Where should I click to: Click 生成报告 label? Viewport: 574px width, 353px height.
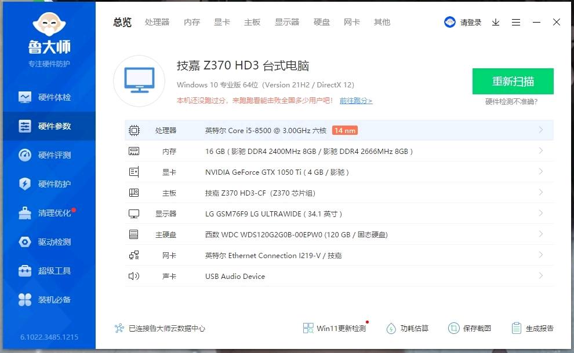coord(540,328)
